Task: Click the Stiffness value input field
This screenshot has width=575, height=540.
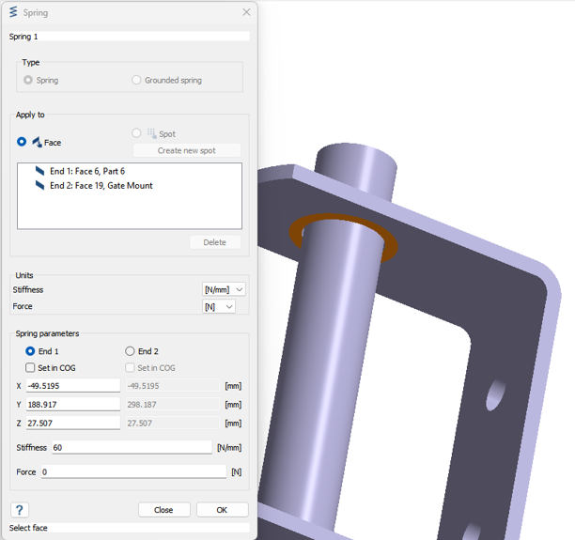Action: [132, 448]
